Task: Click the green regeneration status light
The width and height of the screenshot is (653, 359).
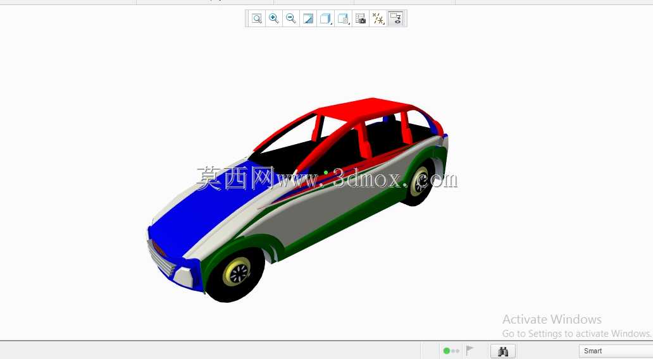Action: [x=447, y=351]
